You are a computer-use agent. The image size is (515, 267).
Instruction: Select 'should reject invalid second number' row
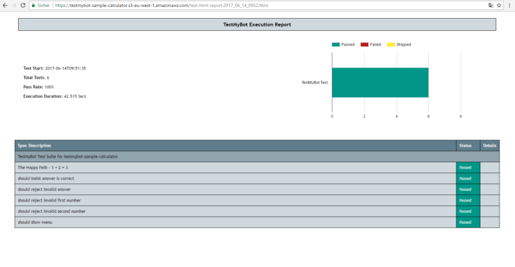(x=257, y=211)
